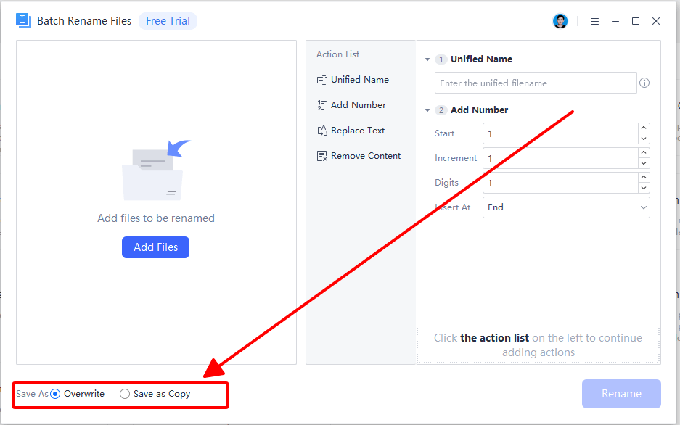Increase the Start value with the up arrow
Screen dimensions: 680x425
point(643,129)
